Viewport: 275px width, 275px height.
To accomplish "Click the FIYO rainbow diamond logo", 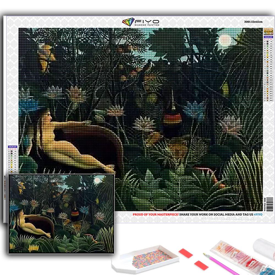I will click(x=128, y=22).
